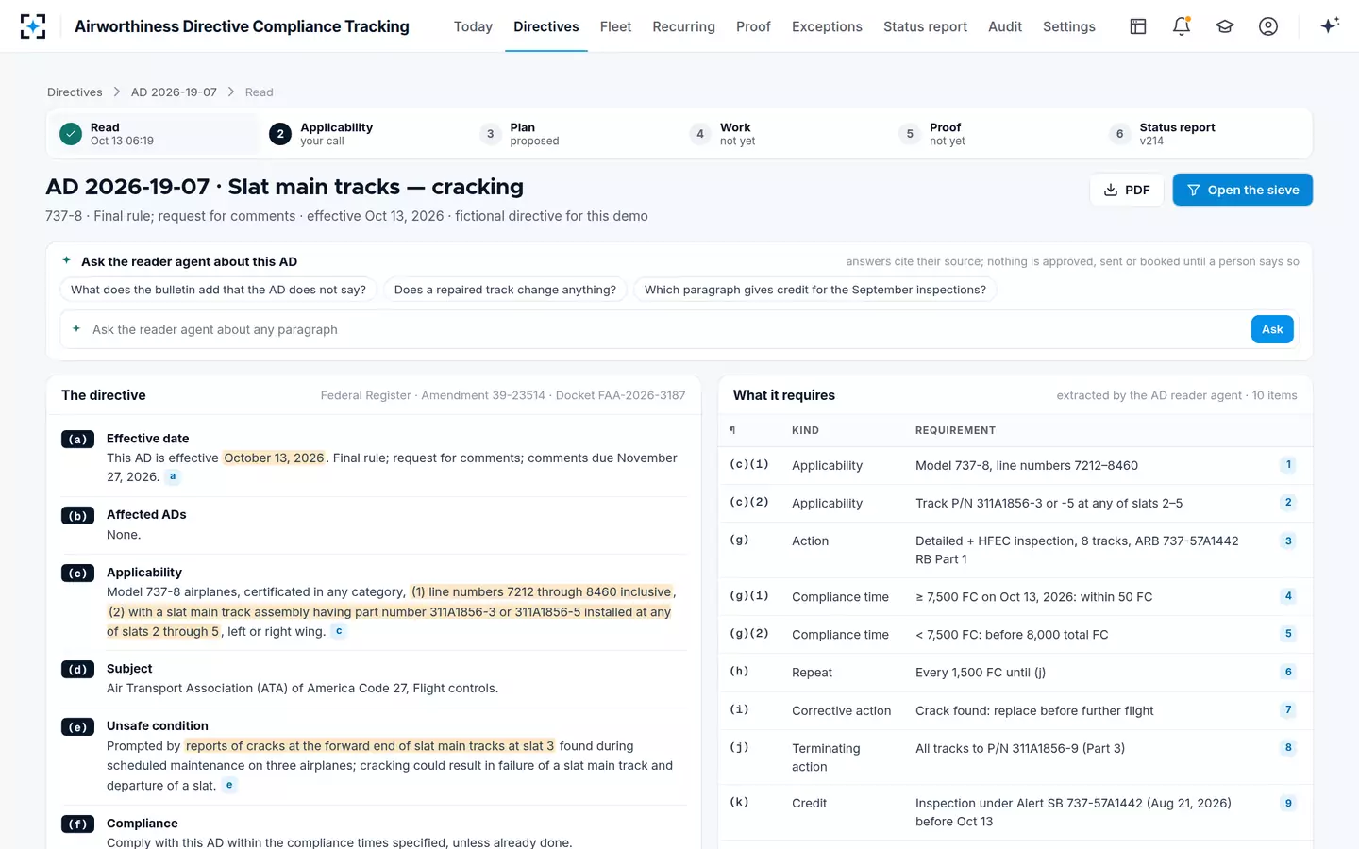
Task: Open the layout panel icon in header
Action: [1138, 26]
